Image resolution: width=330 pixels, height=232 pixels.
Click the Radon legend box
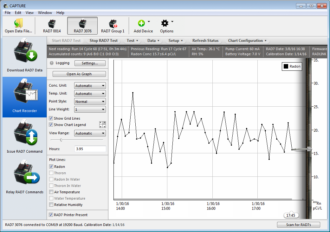point(292,66)
